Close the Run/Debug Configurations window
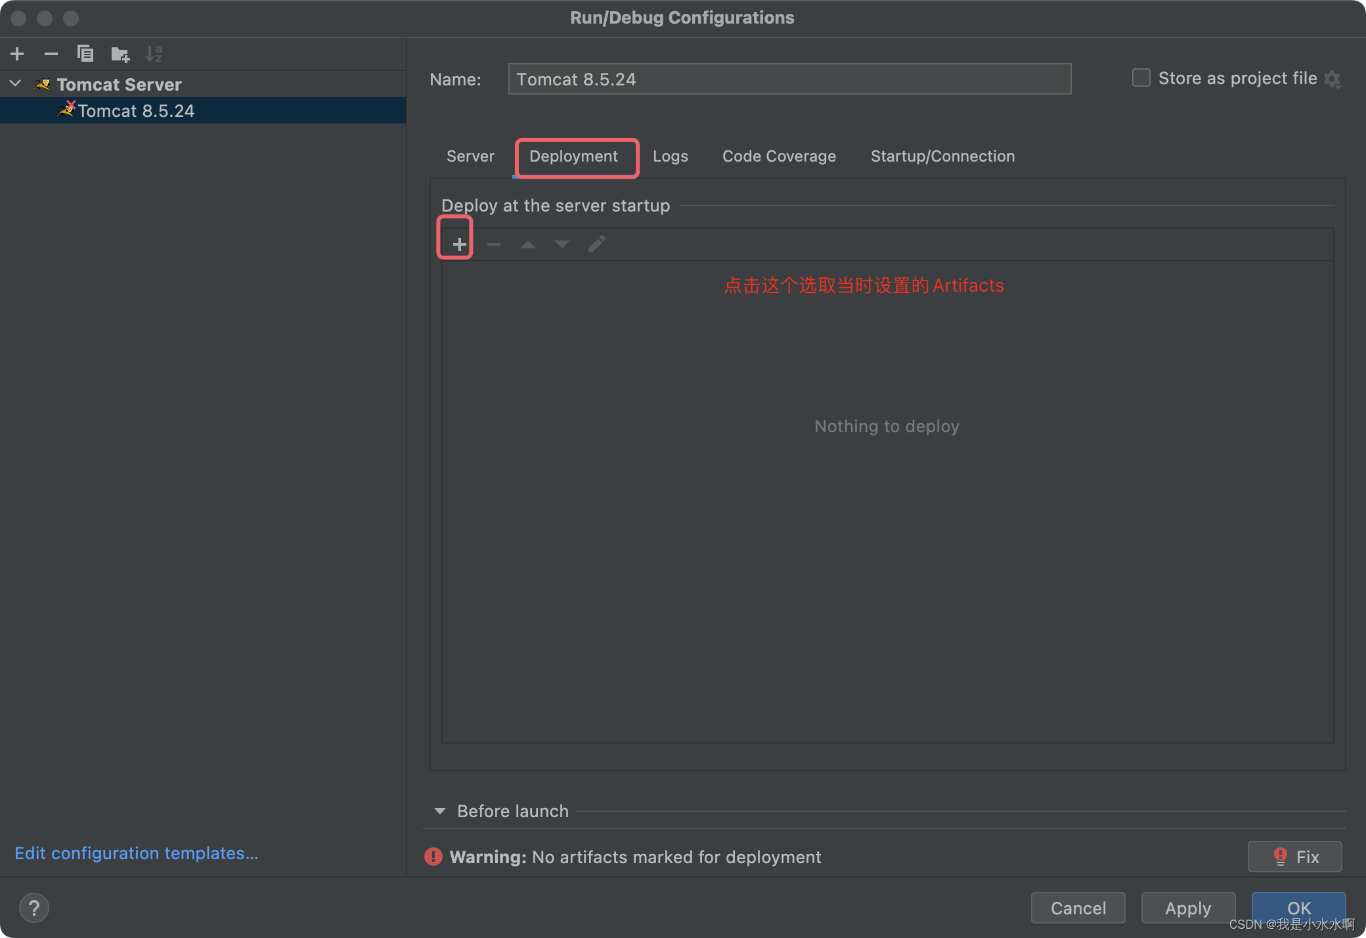Screen dimensions: 1366x938 [18, 18]
